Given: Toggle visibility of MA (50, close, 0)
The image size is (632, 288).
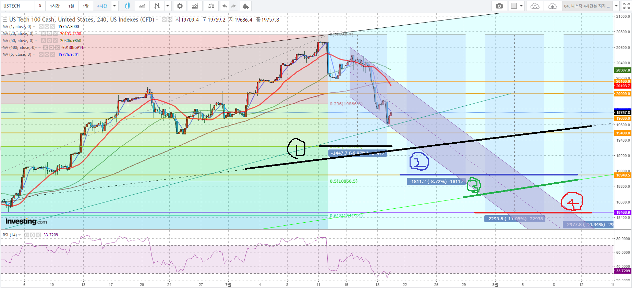Looking at the screenshot, I should click(x=44, y=41).
